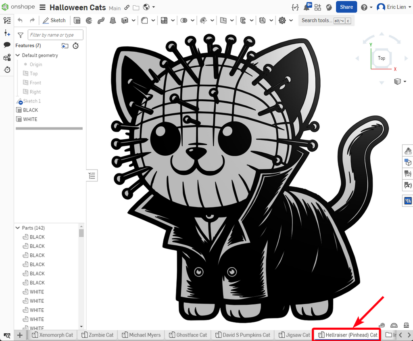Screen dimensions: 413x341
Task: Open the Eric Lien account menu
Action: click(x=394, y=7)
